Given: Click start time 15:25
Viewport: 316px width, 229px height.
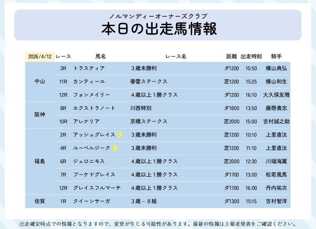Looking at the screenshot, I should pos(251,82).
